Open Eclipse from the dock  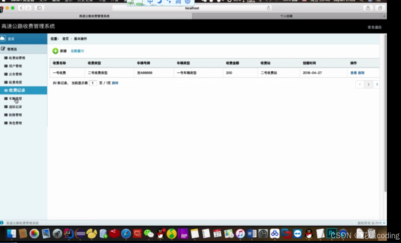[80, 234]
